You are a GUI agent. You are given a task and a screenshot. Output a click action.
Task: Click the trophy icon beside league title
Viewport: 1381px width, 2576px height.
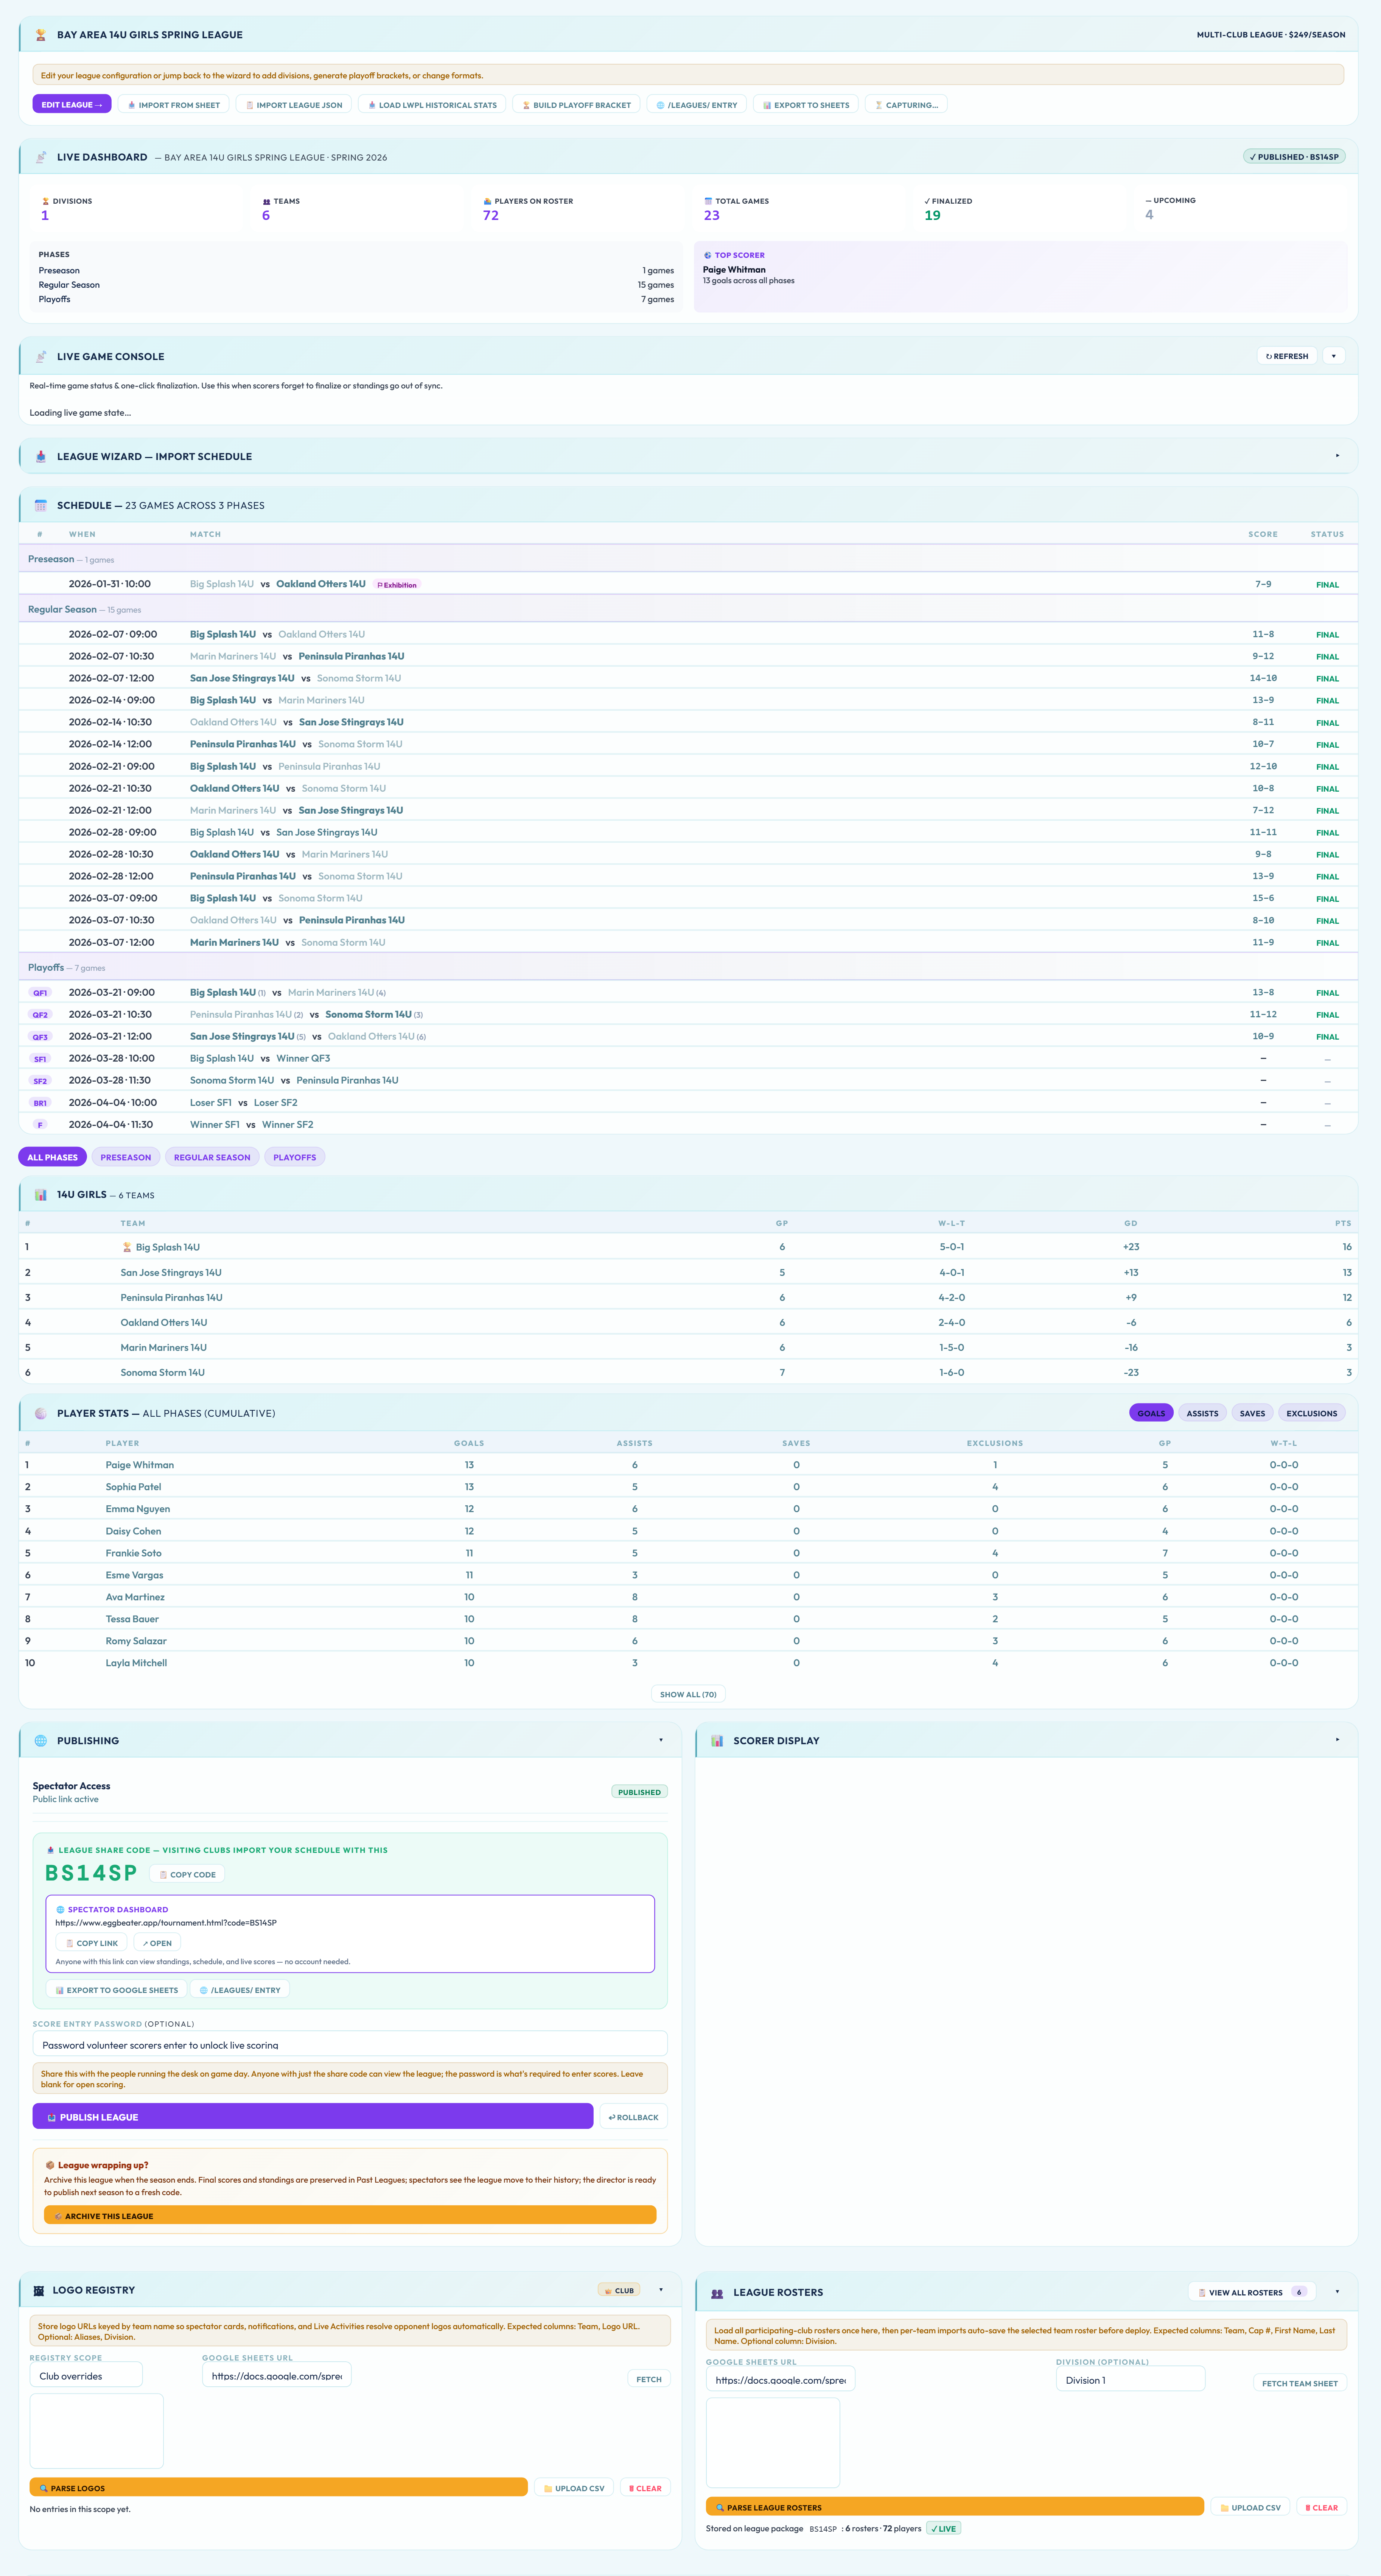[x=41, y=35]
